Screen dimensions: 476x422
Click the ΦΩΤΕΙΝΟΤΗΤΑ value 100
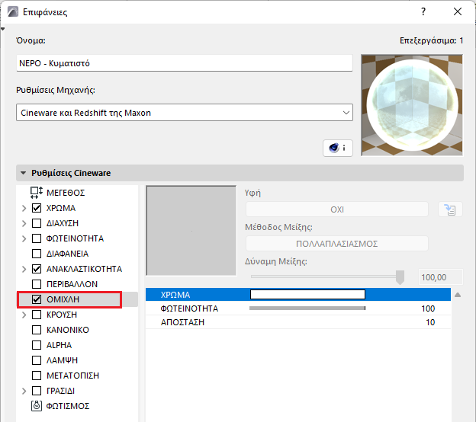(x=428, y=309)
